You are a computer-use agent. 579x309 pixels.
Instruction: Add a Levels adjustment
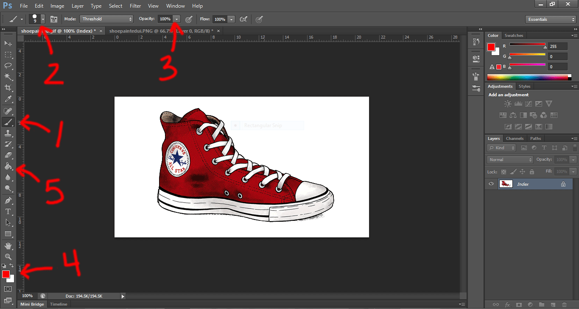(x=518, y=103)
